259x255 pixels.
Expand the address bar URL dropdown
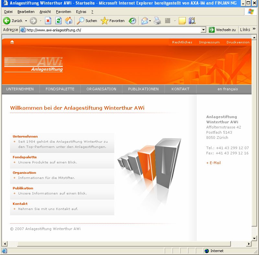coord(203,30)
